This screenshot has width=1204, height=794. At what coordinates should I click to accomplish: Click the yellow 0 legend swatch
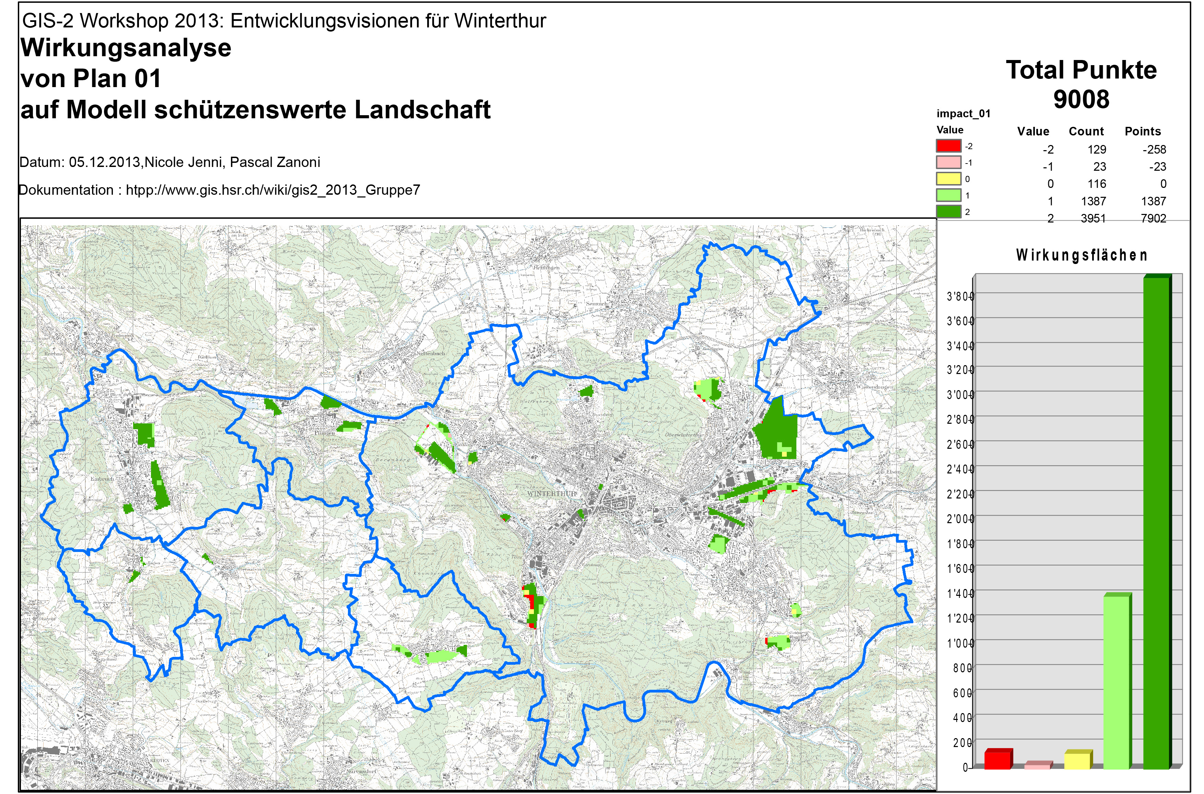[948, 179]
